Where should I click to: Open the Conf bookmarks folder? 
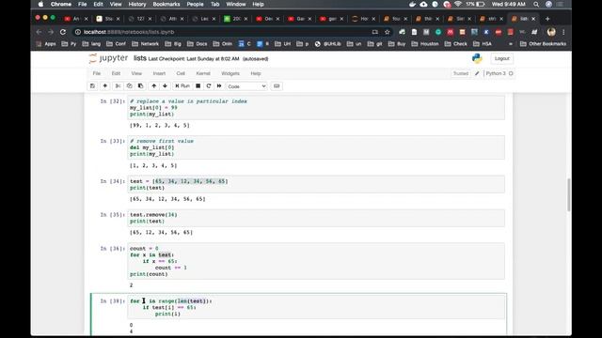(x=116, y=44)
